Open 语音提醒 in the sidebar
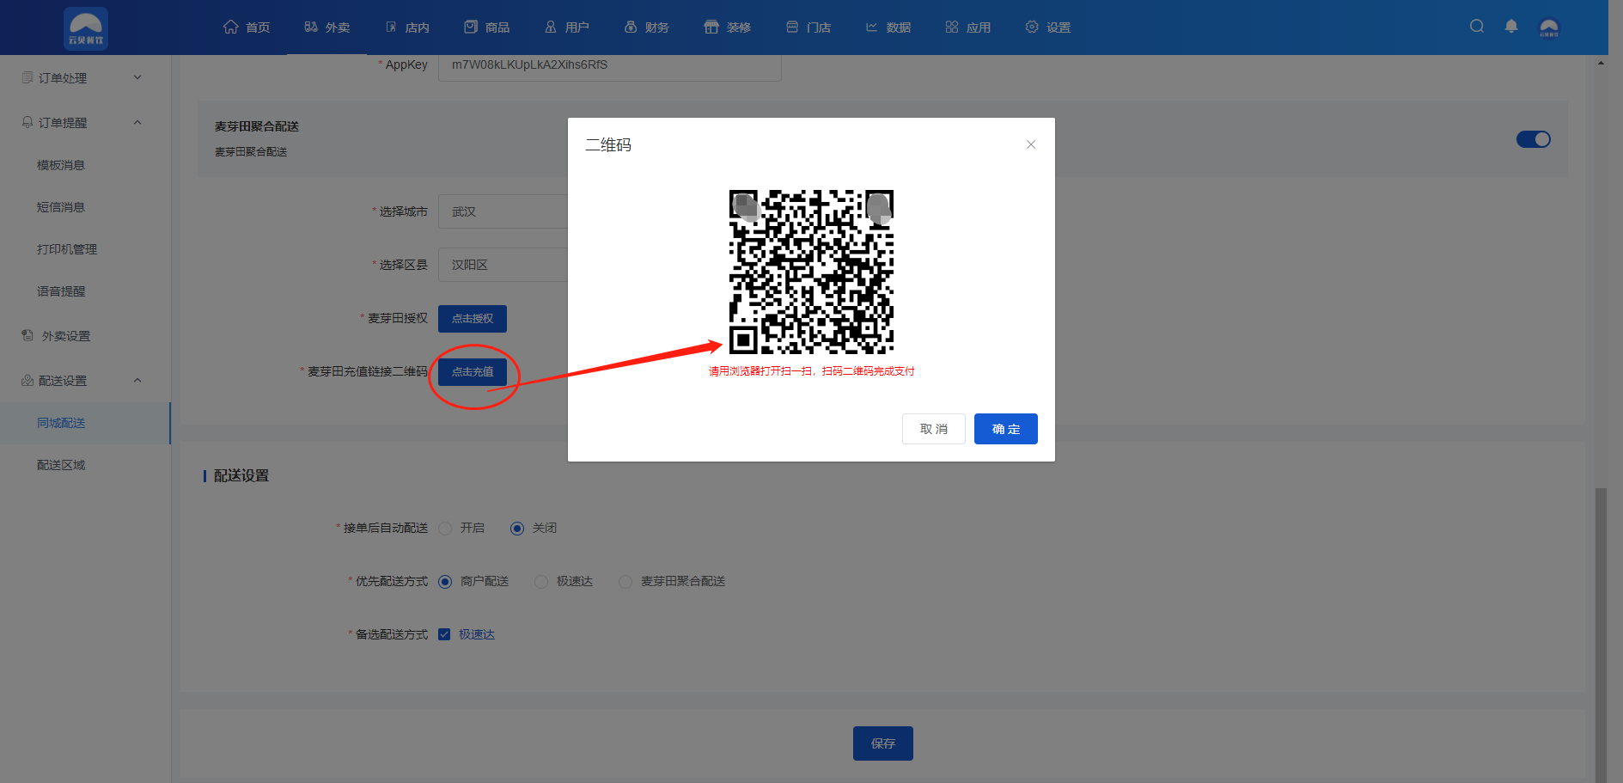 click(61, 291)
